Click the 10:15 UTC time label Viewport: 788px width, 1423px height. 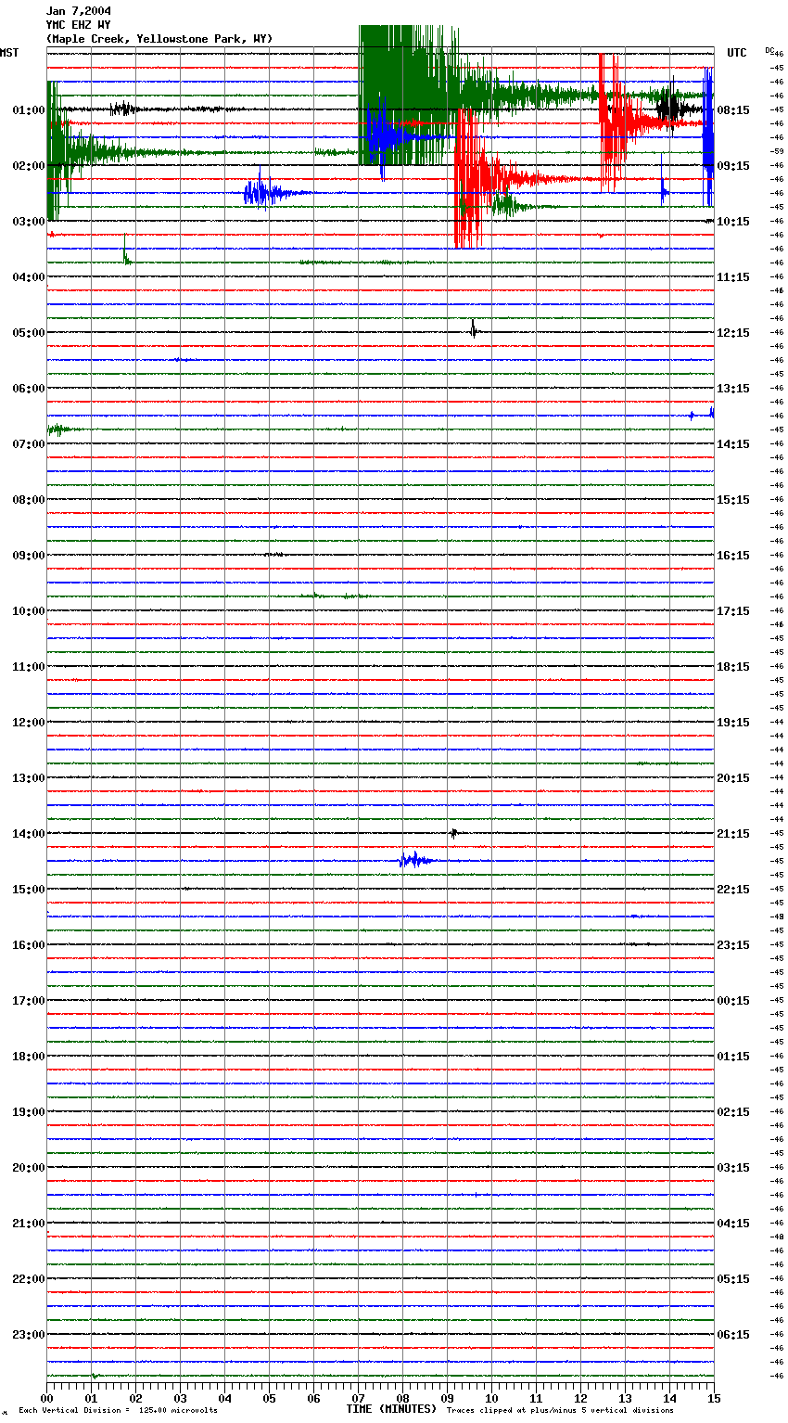click(733, 222)
